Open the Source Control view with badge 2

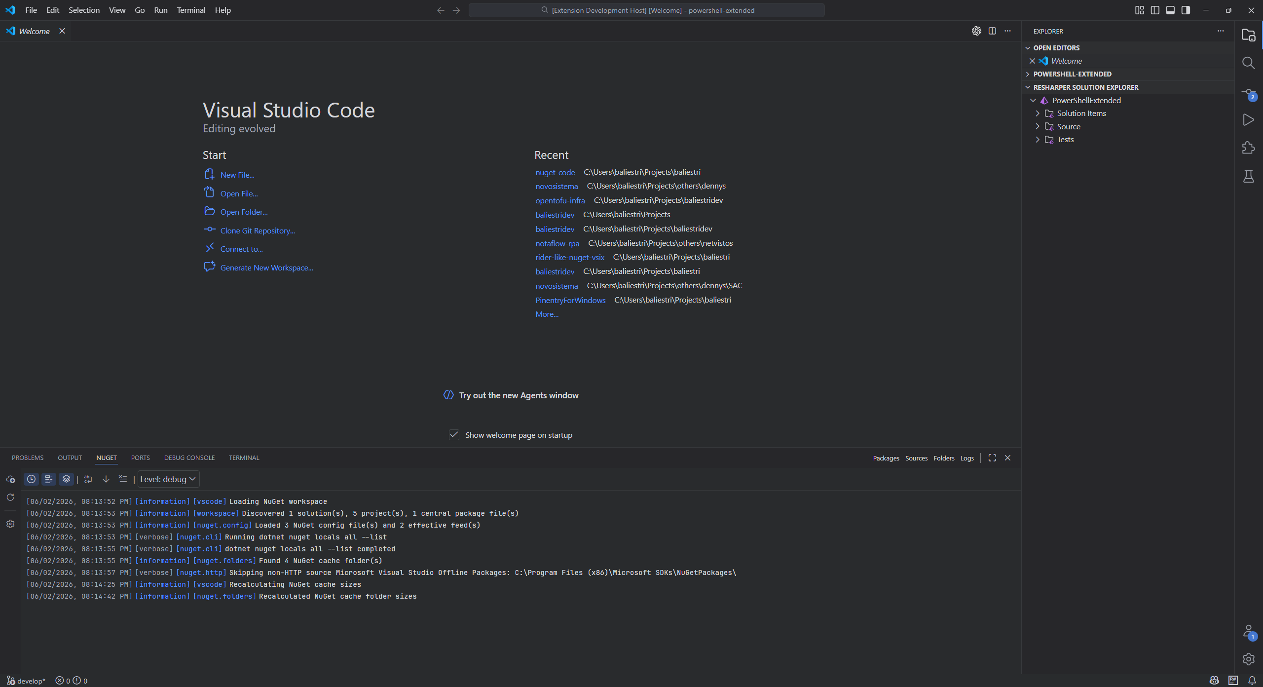(1248, 93)
